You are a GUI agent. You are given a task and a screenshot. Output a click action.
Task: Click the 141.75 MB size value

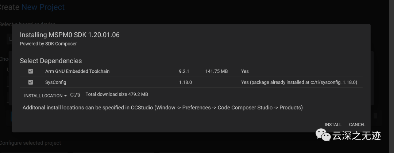pyautogui.click(x=216, y=72)
